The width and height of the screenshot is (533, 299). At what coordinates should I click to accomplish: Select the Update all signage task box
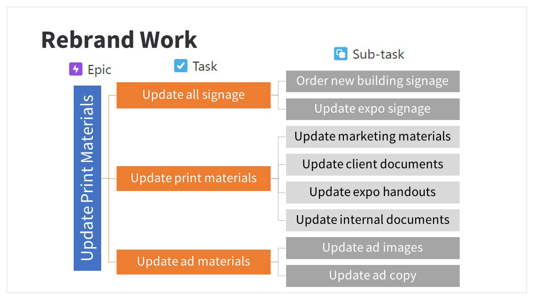coord(194,95)
